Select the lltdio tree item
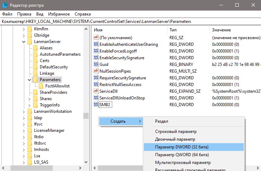The width and height of the screenshot is (261, 171). click(x=39, y=137)
